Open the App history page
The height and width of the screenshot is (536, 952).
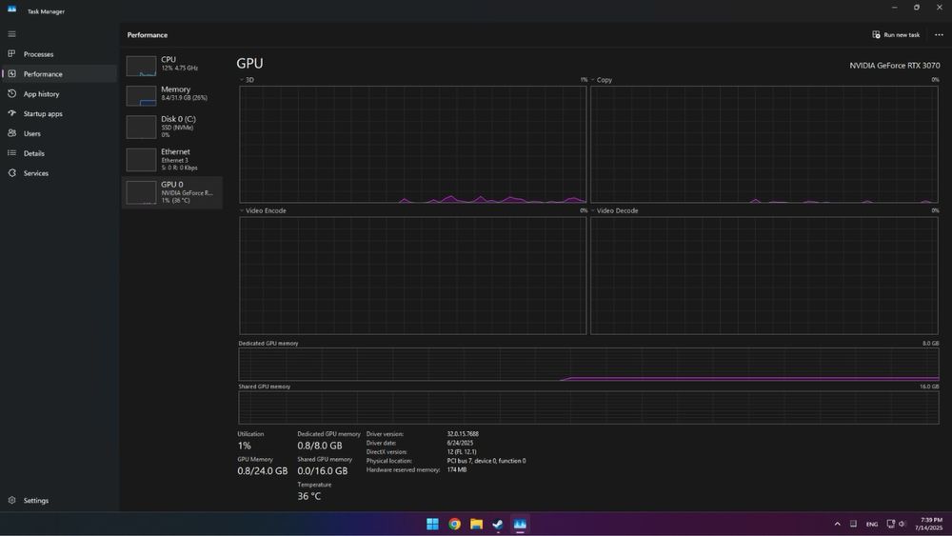[59, 94]
